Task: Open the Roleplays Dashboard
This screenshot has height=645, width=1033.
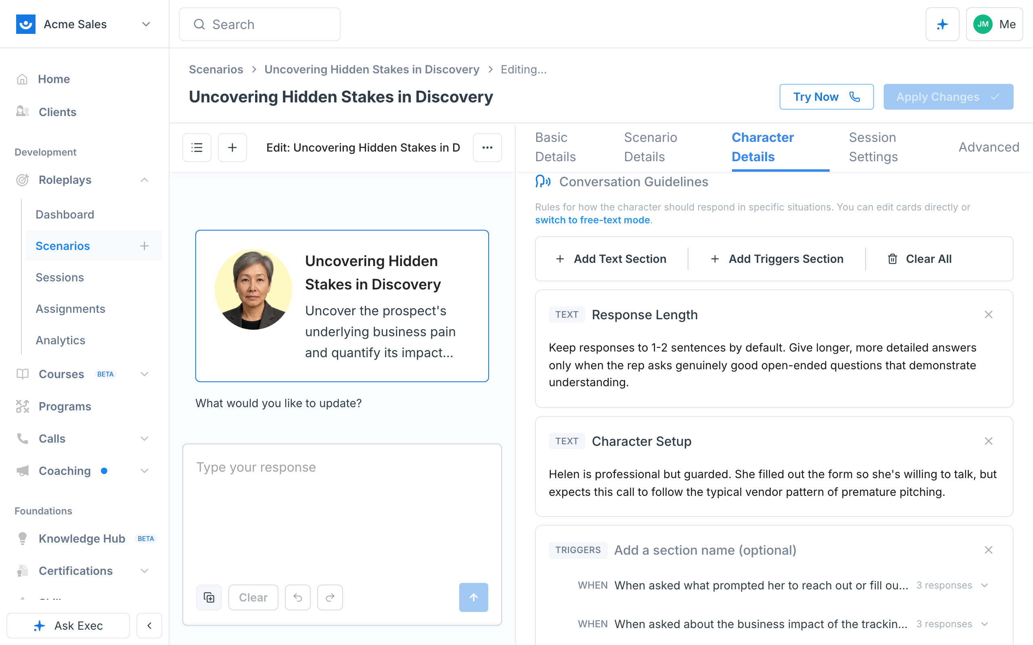Action: click(x=65, y=214)
